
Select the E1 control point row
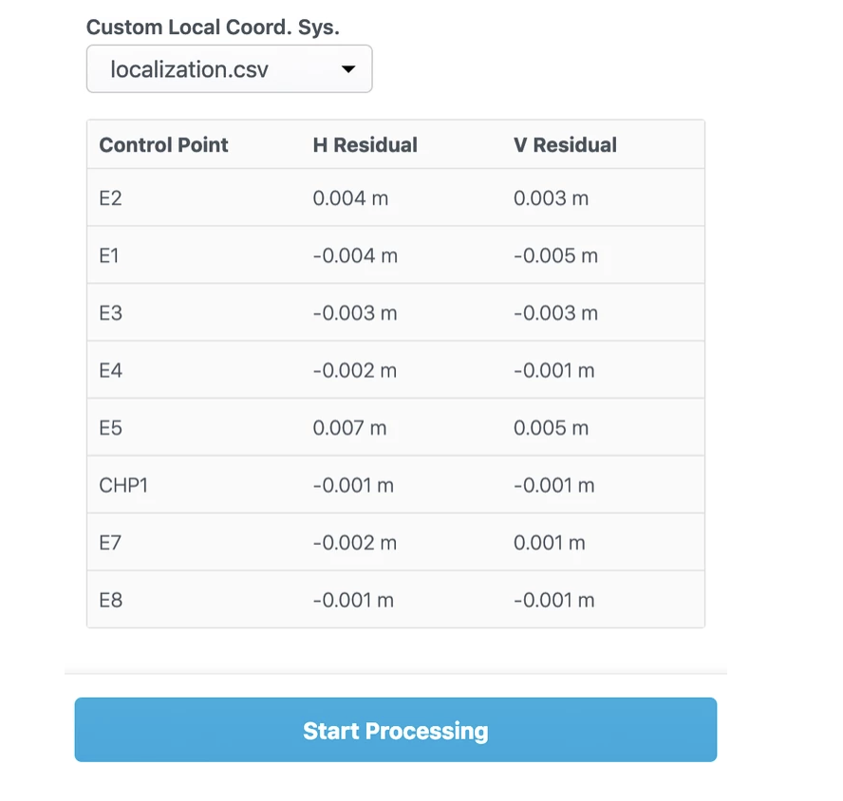point(396,255)
